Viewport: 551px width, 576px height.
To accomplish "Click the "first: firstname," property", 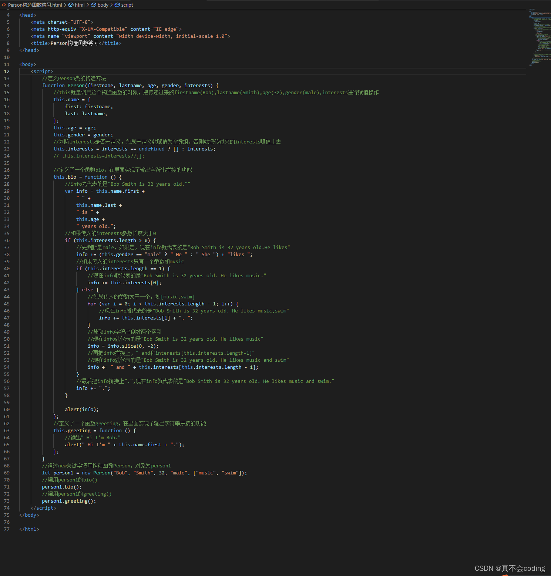I will coord(89,106).
